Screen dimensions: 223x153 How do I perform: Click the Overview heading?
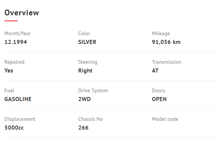[22, 13]
